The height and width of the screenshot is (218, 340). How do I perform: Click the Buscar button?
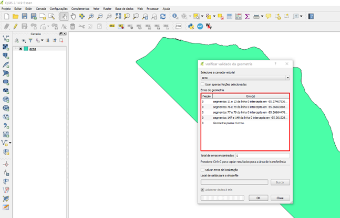point(280,182)
